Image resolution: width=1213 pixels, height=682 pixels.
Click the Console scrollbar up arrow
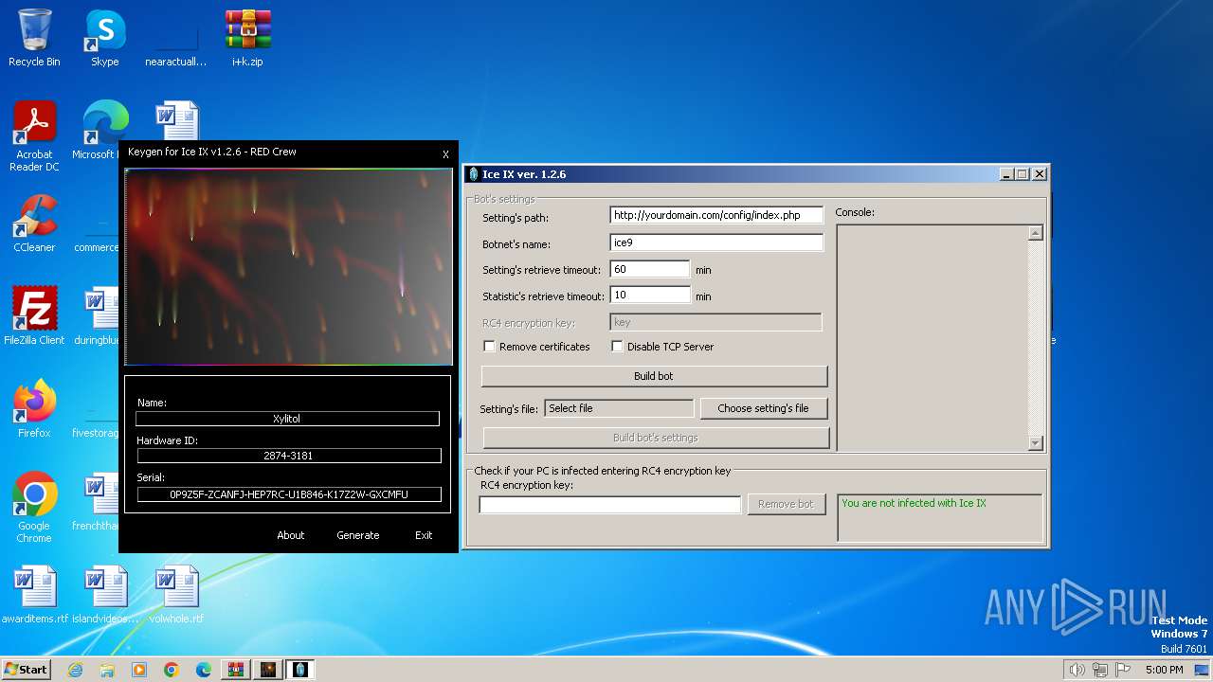(x=1035, y=233)
